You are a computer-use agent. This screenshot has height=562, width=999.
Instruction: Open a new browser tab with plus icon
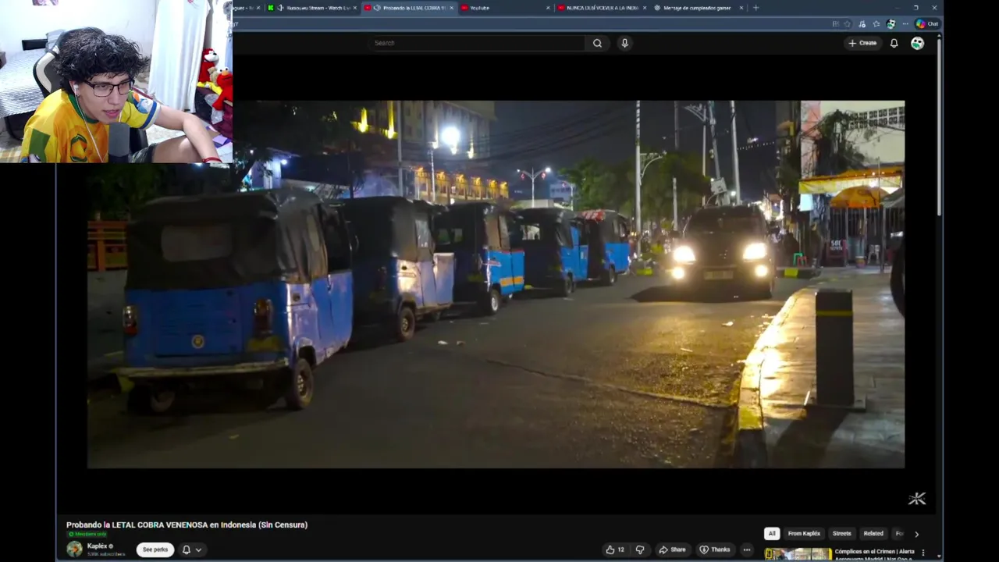point(755,8)
